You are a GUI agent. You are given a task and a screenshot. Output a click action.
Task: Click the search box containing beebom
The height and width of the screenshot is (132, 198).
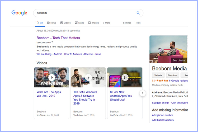point(88,13)
